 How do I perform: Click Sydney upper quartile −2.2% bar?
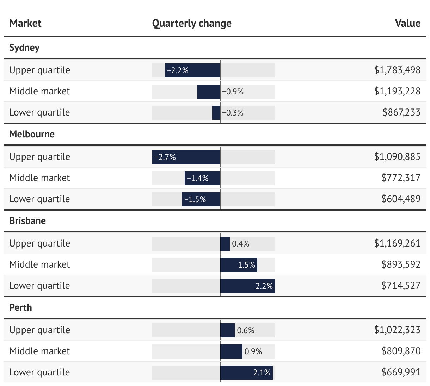pyautogui.click(x=192, y=70)
